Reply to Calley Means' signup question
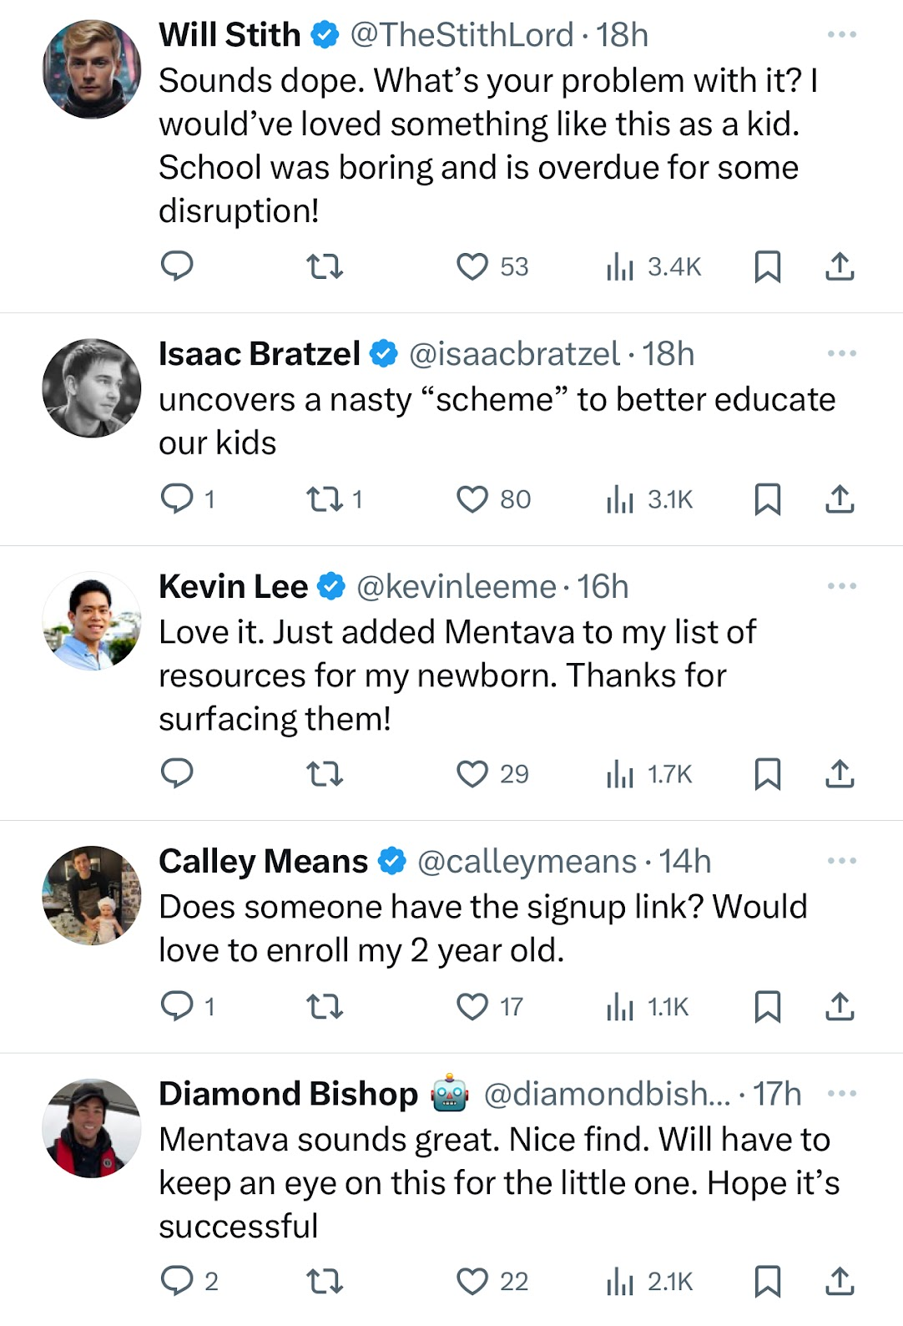903x1326 pixels. (x=177, y=1007)
